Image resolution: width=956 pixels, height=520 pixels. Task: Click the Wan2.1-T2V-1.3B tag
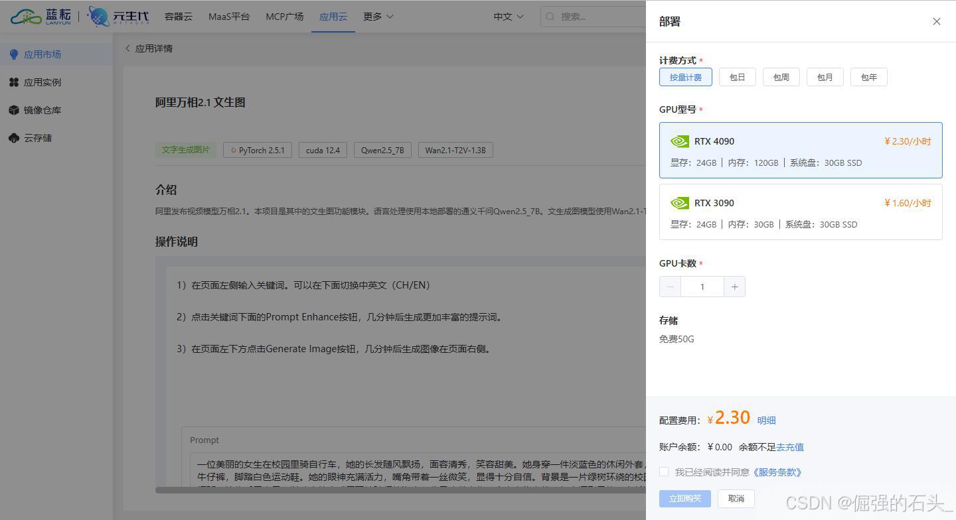click(455, 150)
